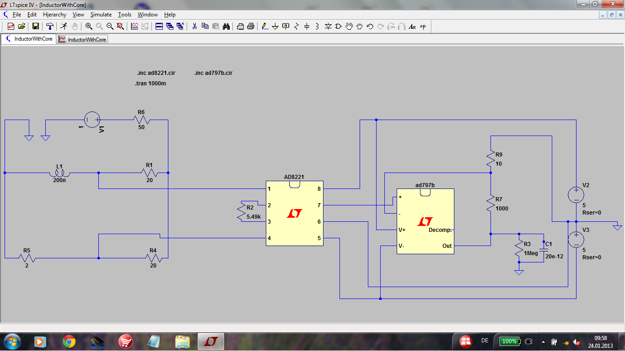Zoom to fit with crossed magnifier icon
The width and height of the screenshot is (625, 351).
[120, 26]
